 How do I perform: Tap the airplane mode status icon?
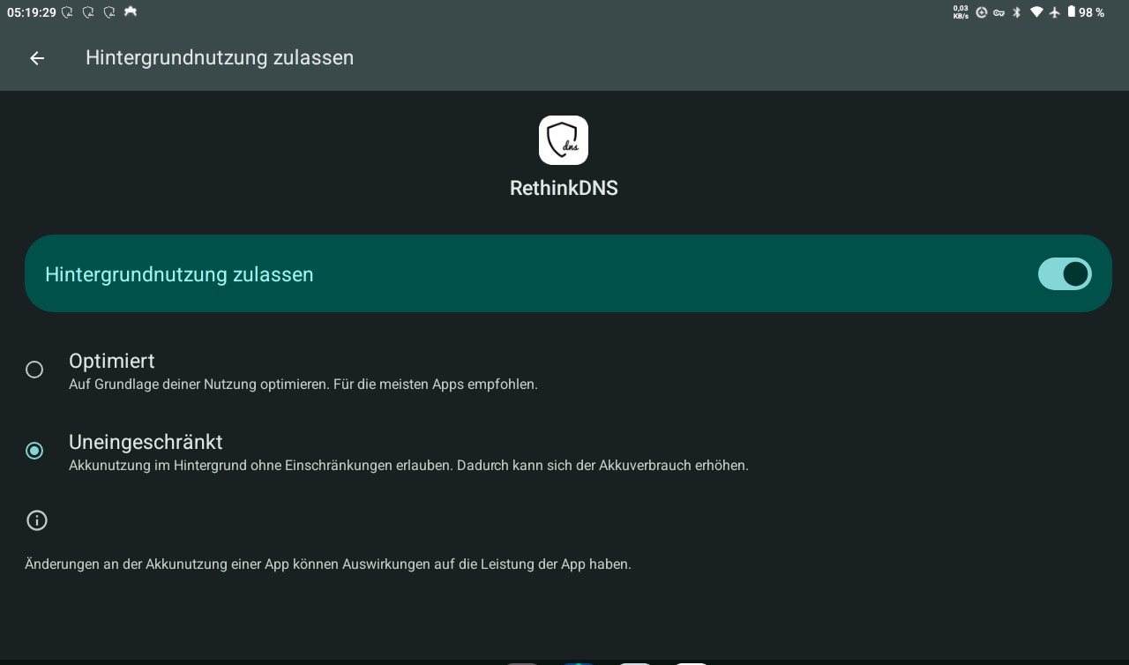click(x=1055, y=12)
